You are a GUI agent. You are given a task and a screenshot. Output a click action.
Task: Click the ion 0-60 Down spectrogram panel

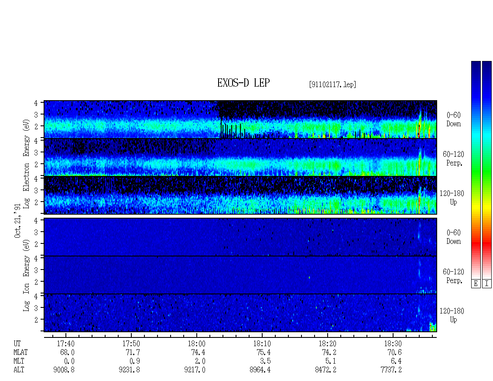(240, 237)
